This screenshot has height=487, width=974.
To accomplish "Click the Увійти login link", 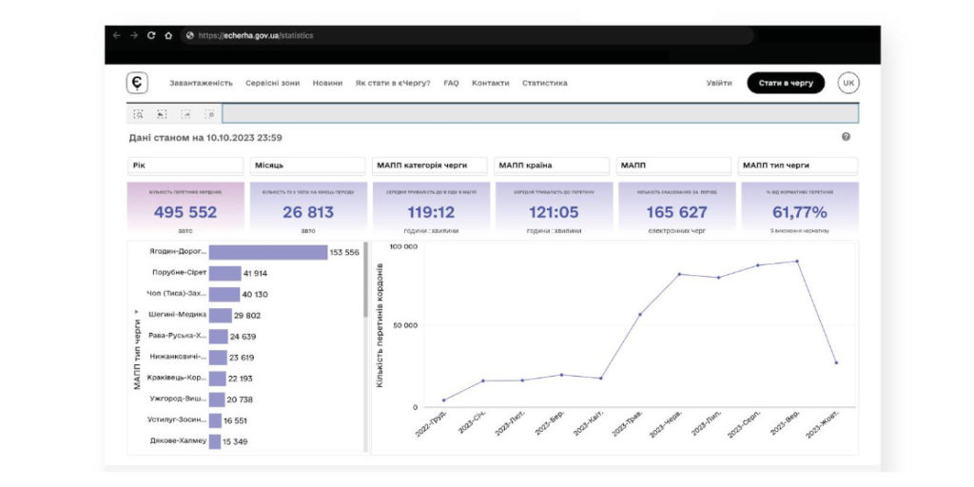I will tap(719, 83).
